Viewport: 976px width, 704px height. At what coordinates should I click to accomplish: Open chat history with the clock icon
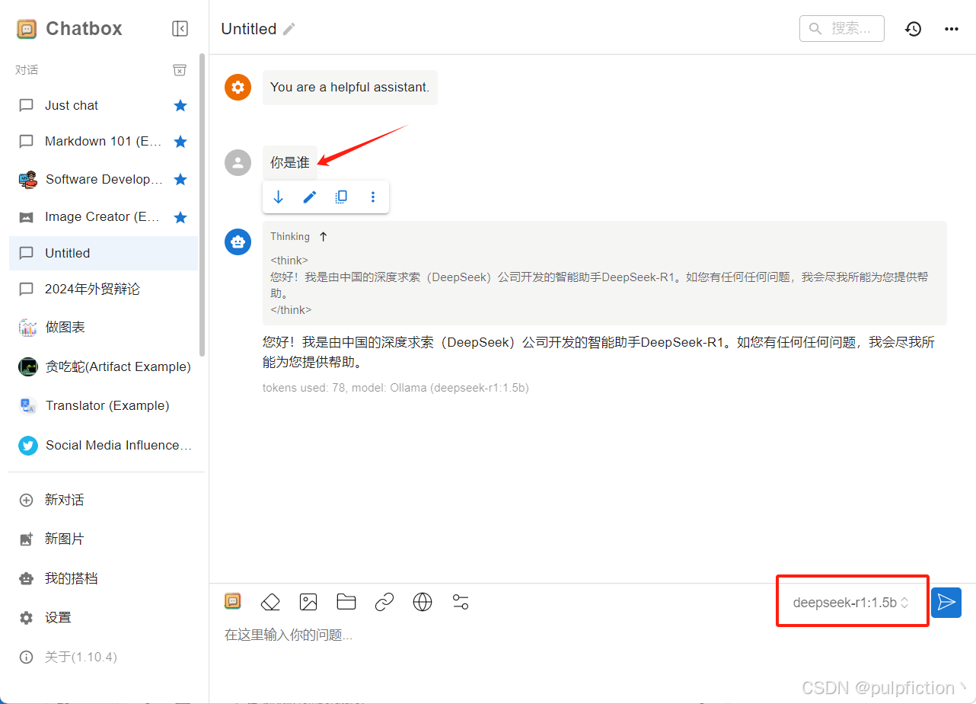click(913, 28)
